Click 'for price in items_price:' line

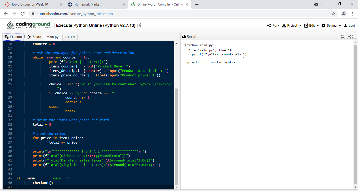58,138
